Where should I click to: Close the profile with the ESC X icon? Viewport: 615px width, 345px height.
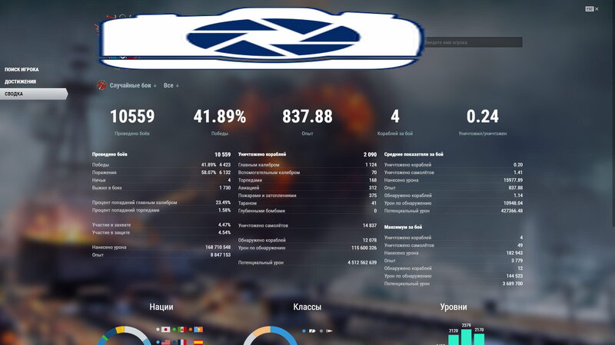[x=592, y=9]
